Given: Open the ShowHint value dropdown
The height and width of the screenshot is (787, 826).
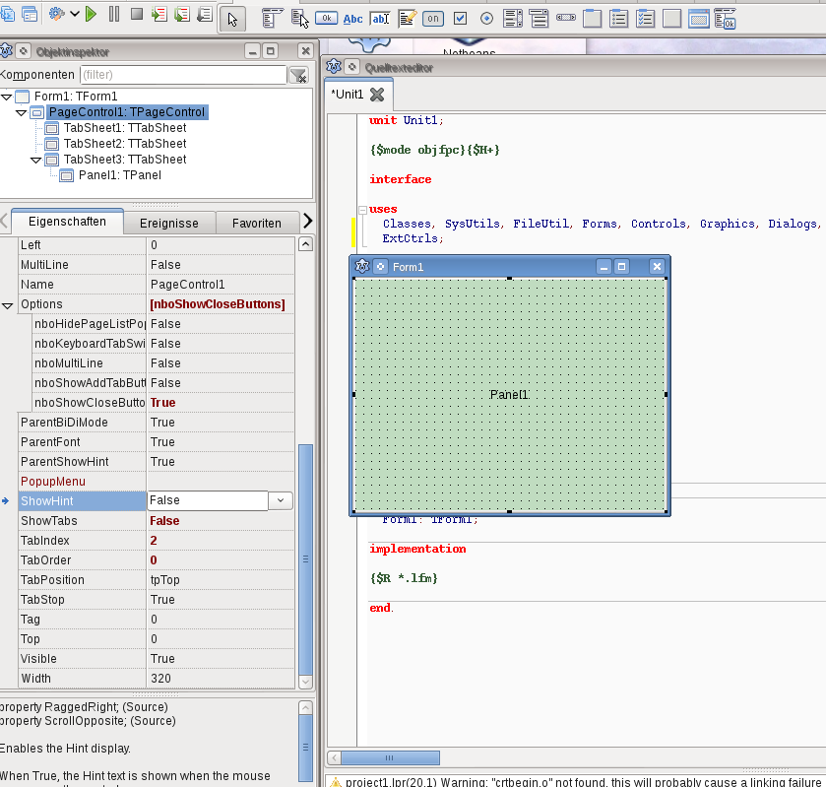Looking at the screenshot, I should 281,500.
